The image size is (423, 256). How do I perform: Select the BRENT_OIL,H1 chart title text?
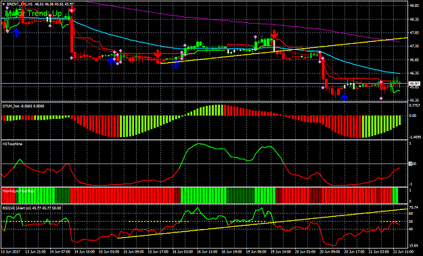20,5
